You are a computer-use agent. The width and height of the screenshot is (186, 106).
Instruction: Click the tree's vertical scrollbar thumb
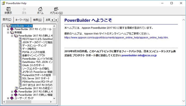tap(54, 52)
